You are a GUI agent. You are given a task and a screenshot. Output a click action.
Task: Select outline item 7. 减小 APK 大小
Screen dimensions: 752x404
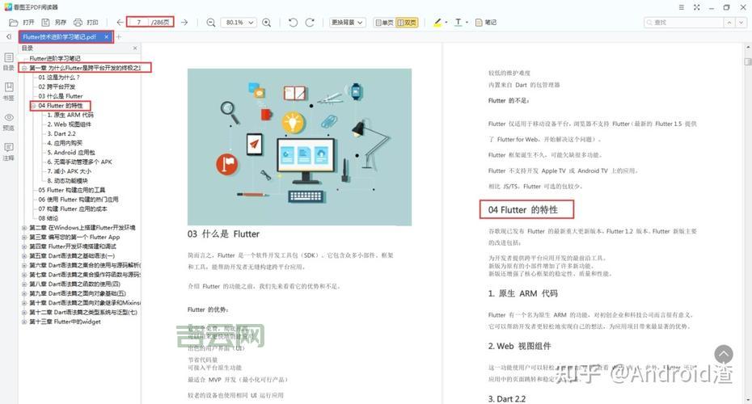69,171
